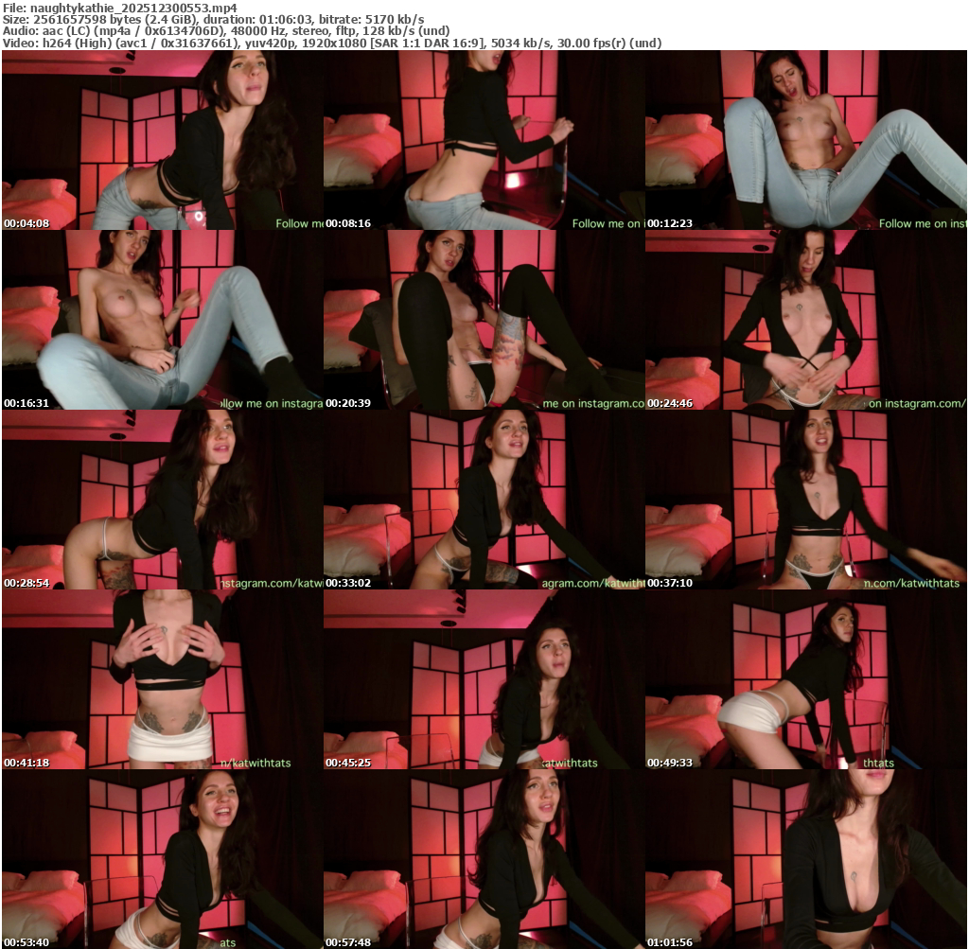This screenshot has width=969, height=949.
Task: Click the 00:37:10 thumbnail
Action: (805, 500)
